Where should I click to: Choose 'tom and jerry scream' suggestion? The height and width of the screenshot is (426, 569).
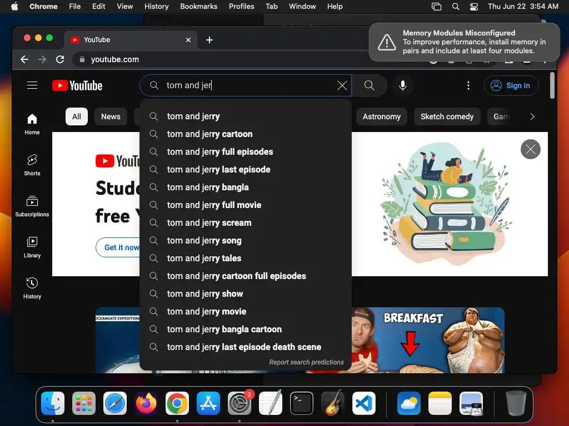point(246,223)
